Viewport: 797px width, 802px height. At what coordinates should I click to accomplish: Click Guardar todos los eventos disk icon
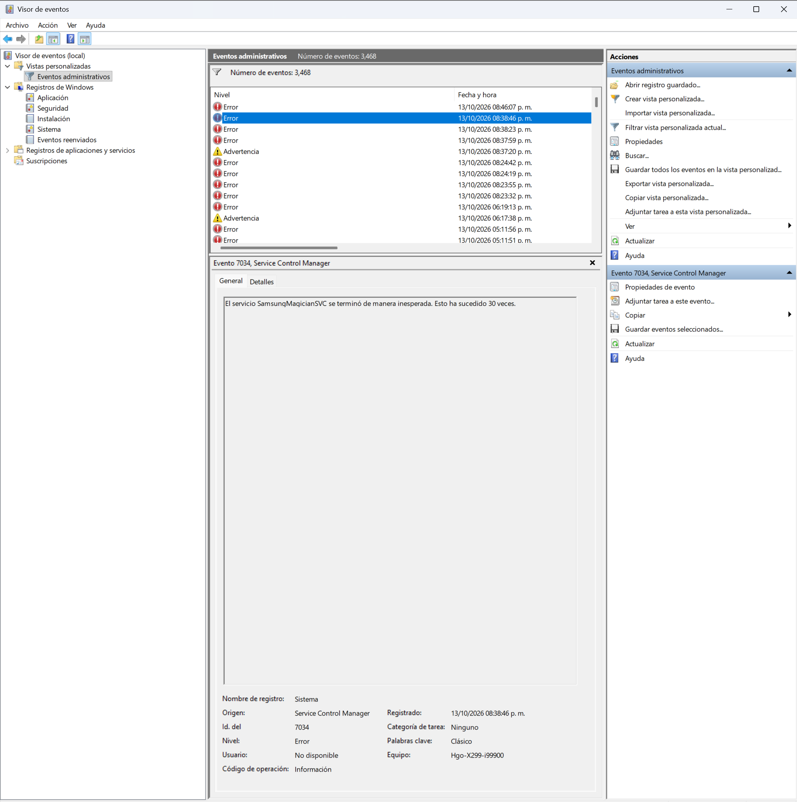point(615,170)
